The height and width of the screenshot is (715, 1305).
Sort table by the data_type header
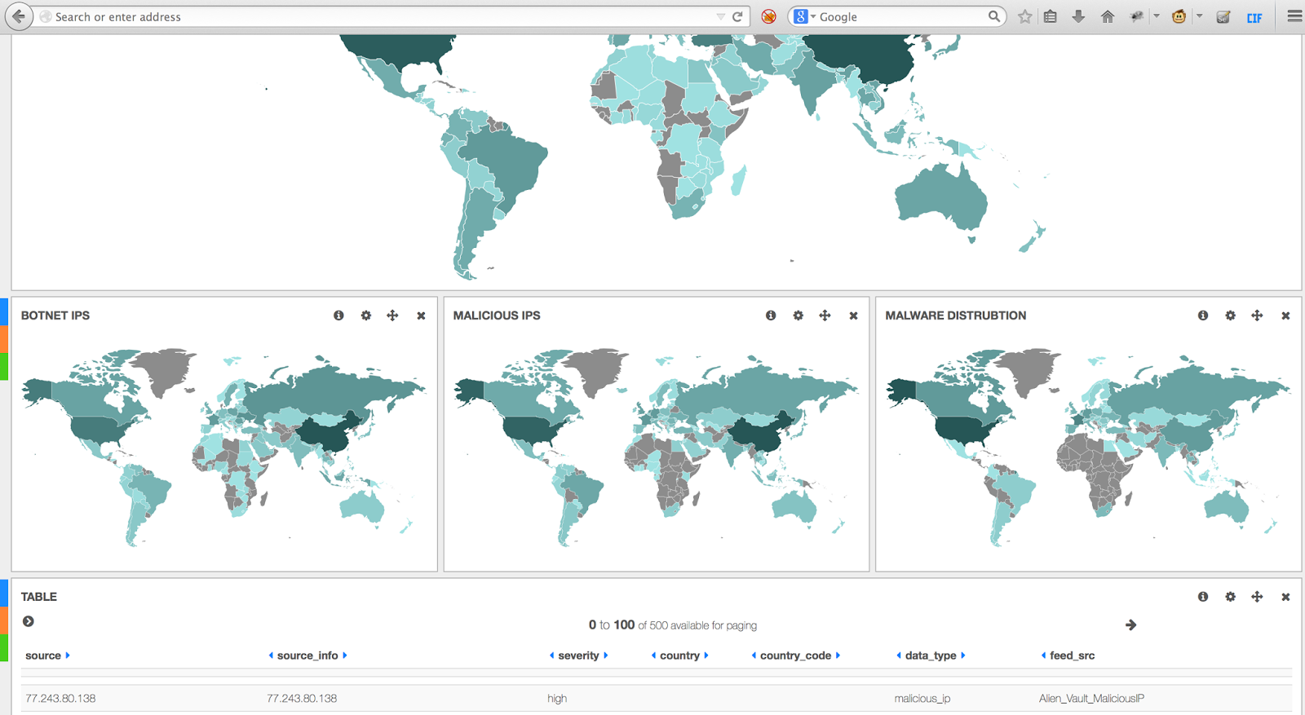pyautogui.click(x=931, y=655)
